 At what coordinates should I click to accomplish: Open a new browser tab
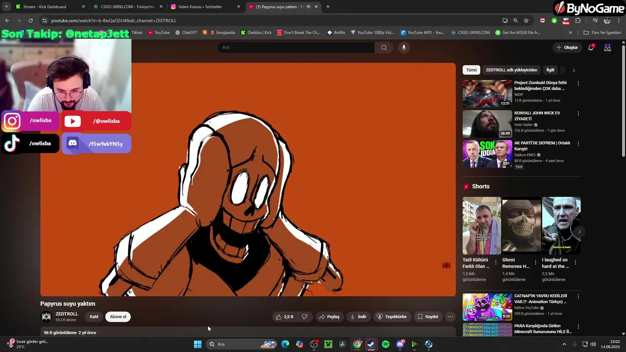click(328, 7)
